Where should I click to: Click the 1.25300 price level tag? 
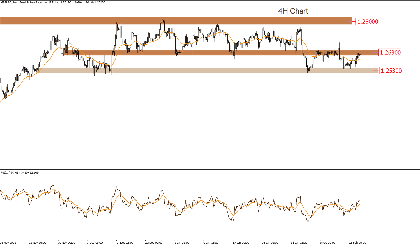391,70
